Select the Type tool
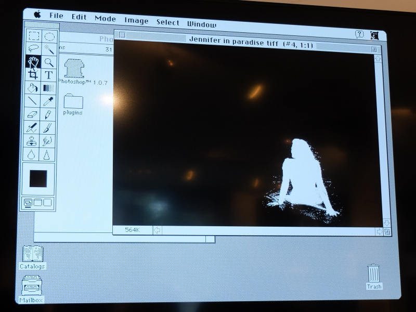The width and height of the screenshot is (416, 312). (48, 75)
